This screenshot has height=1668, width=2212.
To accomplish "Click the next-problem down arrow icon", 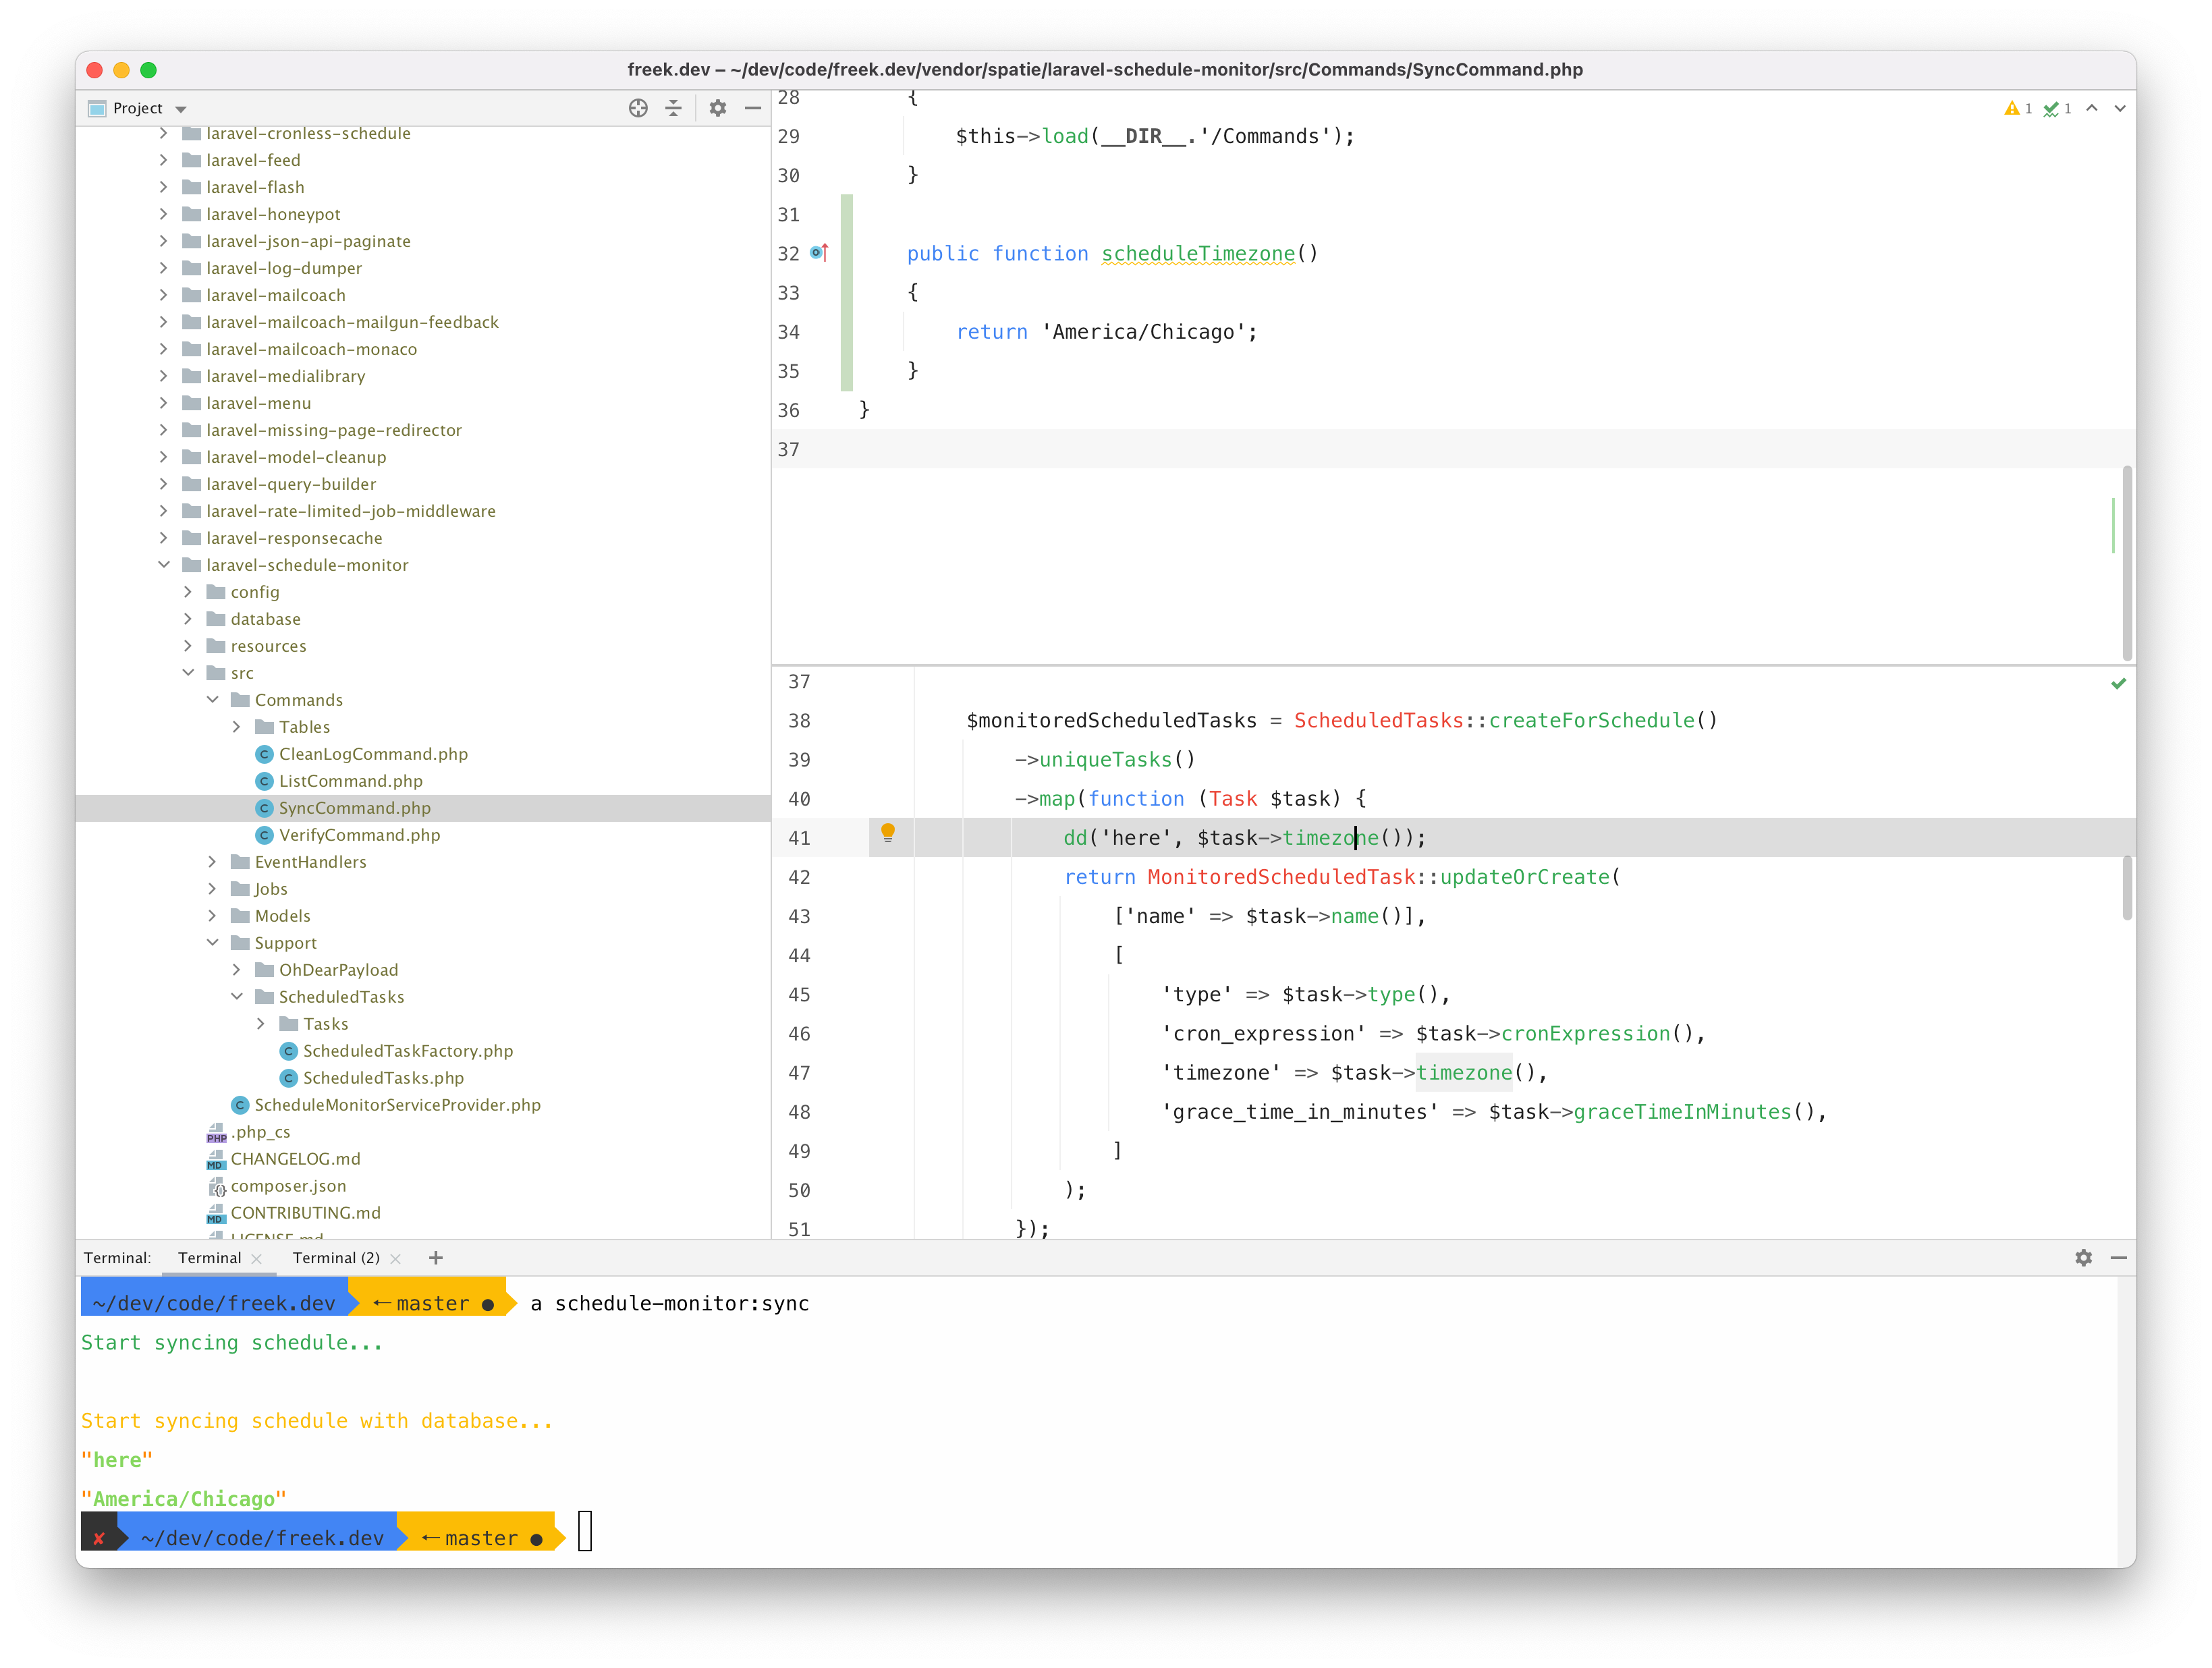I will tap(2119, 108).
